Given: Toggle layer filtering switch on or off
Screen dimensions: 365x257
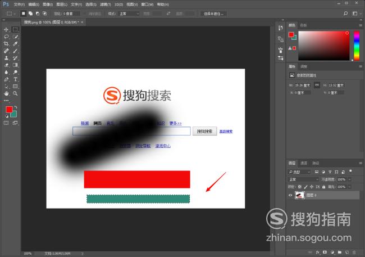Looking at the screenshot, I should pyautogui.click(x=351, y=172).
